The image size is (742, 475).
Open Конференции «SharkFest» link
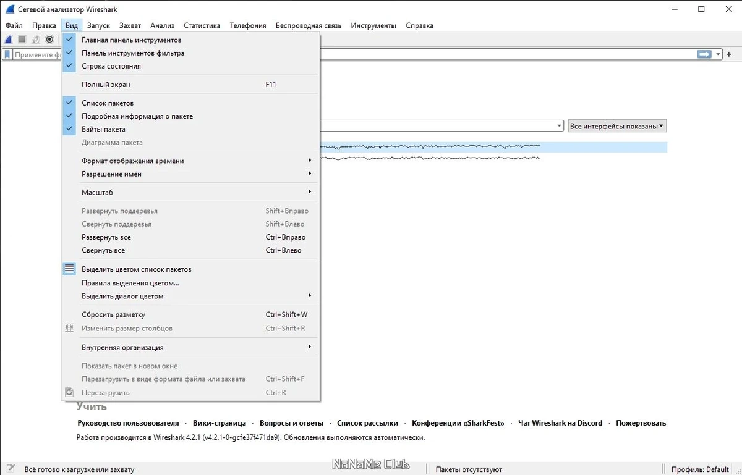[x=458, y=423]
